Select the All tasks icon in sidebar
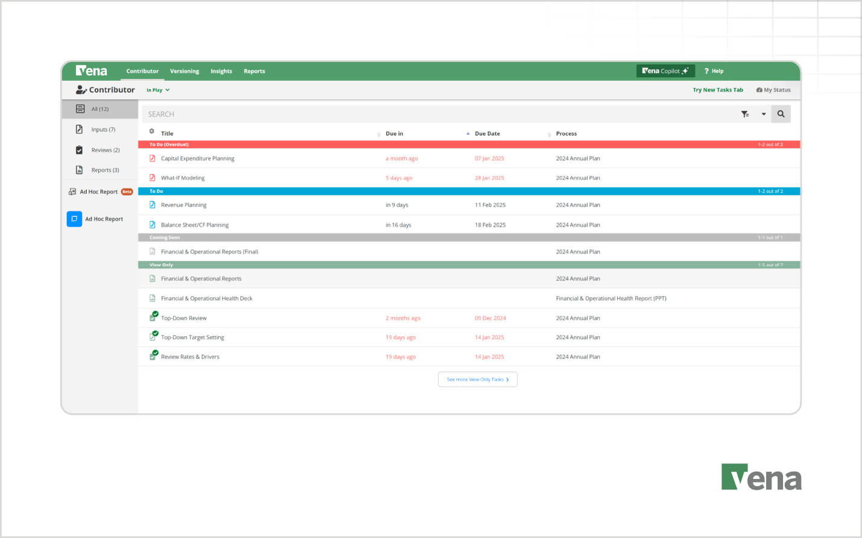This screenshot has height=538, width=862. click(80, 108)
